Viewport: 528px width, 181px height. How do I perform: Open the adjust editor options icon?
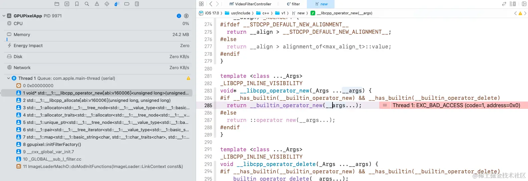513,4
